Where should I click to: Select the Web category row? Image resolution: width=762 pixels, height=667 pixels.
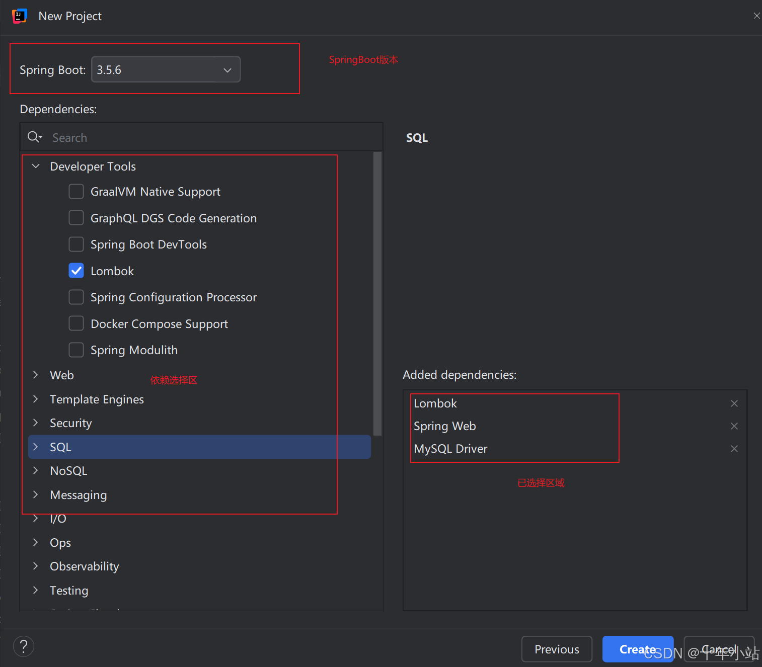pyautogui.click(x=200, y=375)
